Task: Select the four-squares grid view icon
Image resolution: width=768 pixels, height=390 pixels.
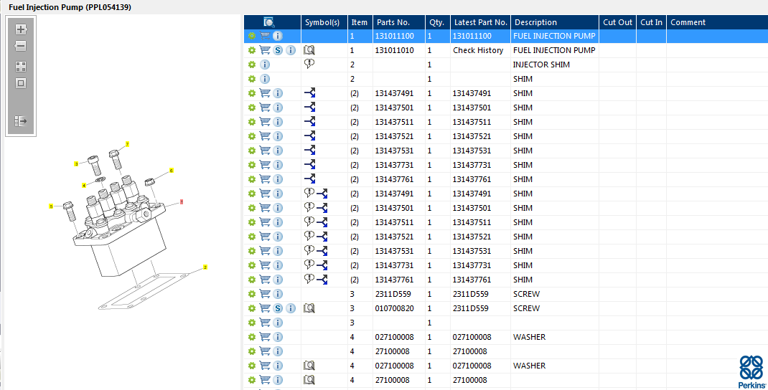Action: (21, 67)
